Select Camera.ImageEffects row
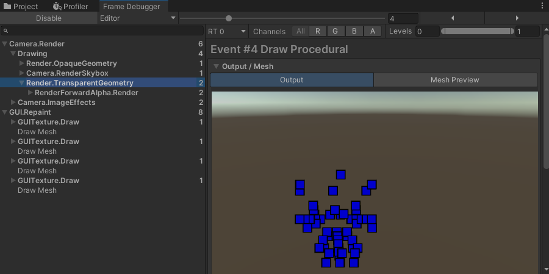This screenshot has width=549, height=274. pos(102,103)
